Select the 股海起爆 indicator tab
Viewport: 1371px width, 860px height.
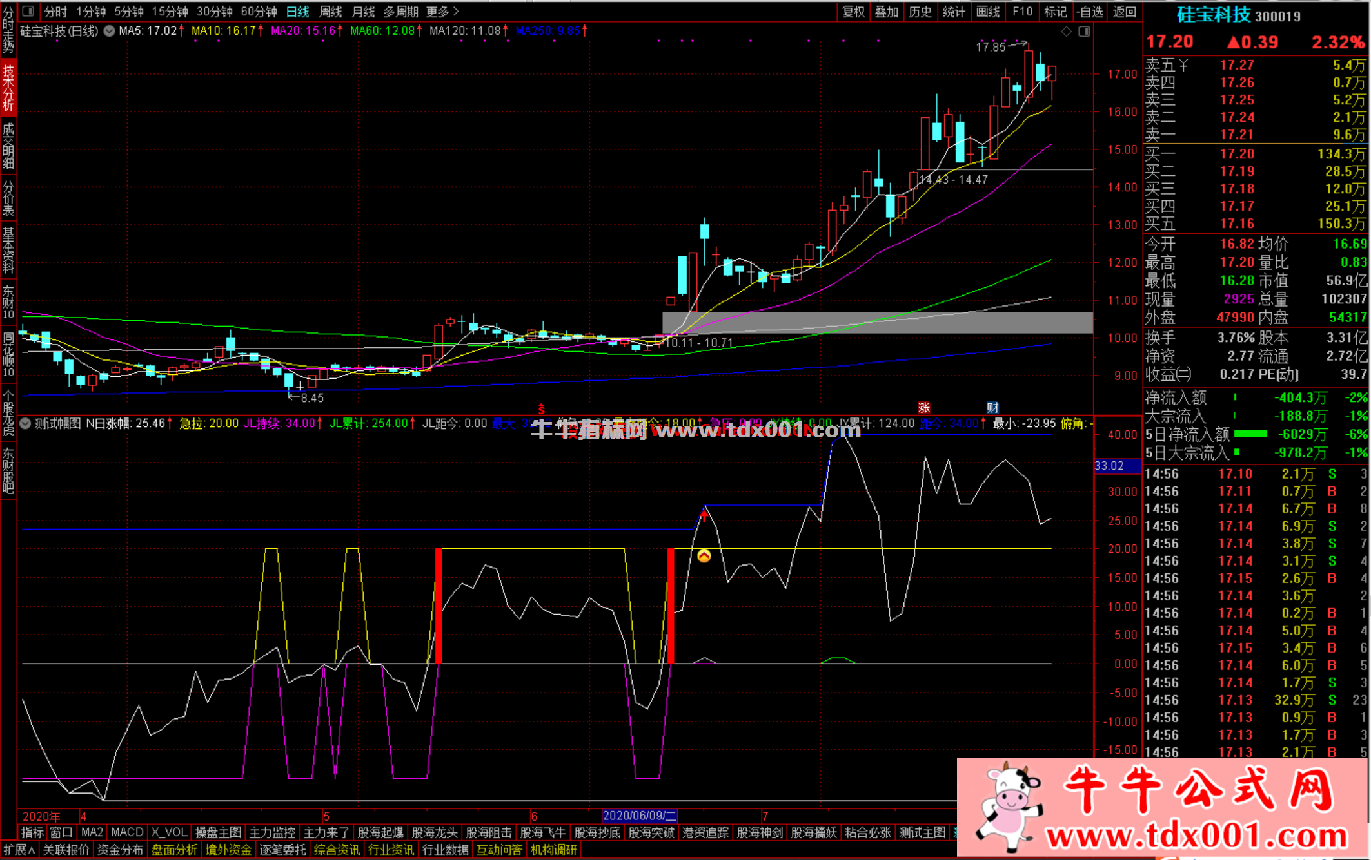tap(380, 832)
